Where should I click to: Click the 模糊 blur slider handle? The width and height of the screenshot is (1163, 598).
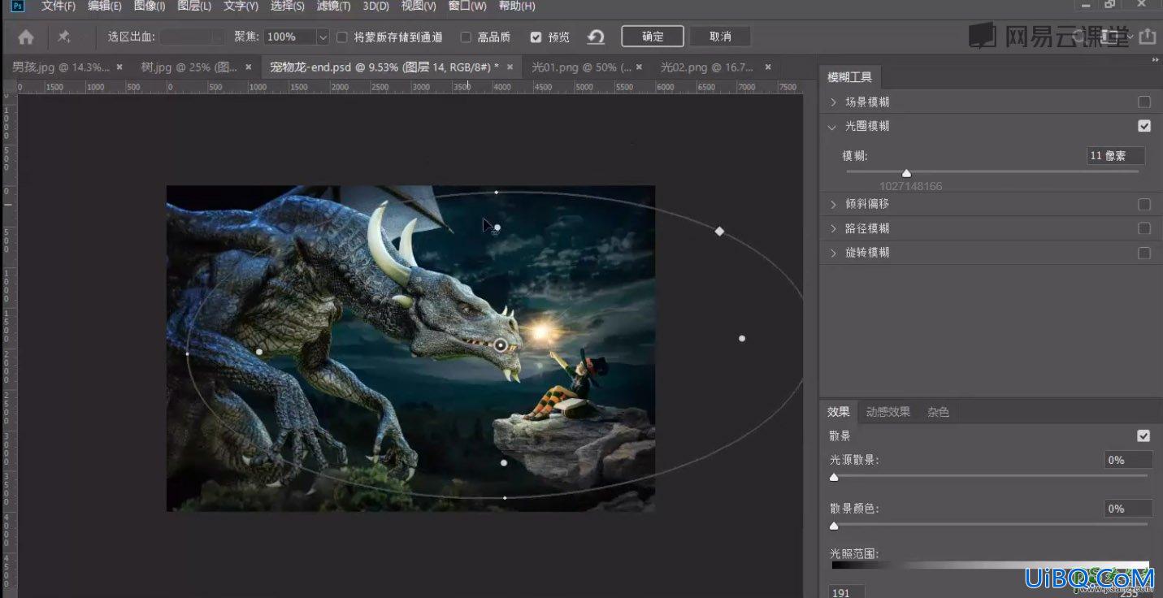click(x=906, y=173)
